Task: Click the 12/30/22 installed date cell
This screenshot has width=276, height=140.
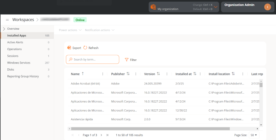Action: click(181, 111)
